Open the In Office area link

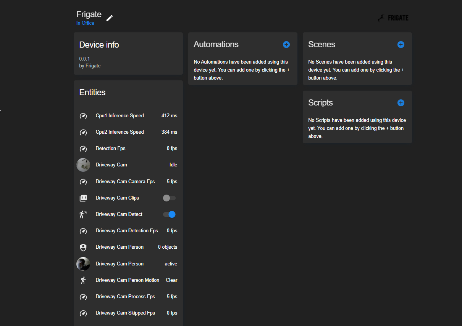[85, 23]
